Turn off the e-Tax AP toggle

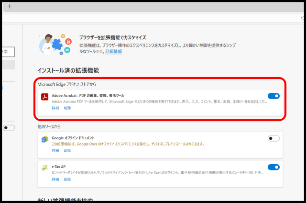click(273, 167)
